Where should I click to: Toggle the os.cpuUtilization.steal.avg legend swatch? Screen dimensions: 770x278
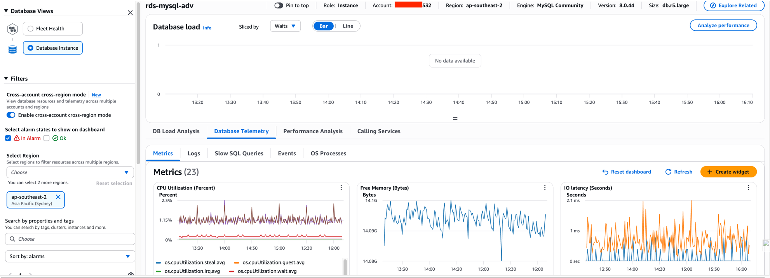tap(159, 263)
